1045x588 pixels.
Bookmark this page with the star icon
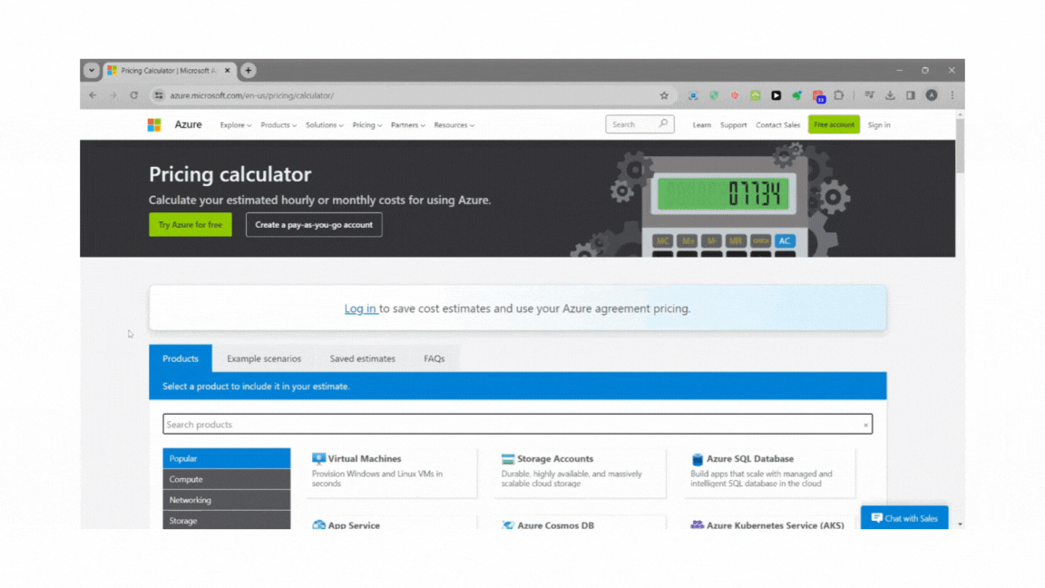[x=664, y=95]
